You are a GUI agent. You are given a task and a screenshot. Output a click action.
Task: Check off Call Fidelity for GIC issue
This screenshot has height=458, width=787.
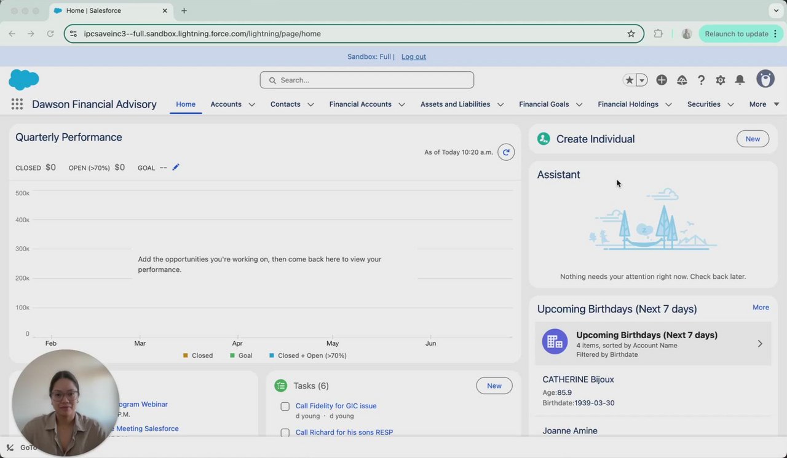coord(285,406)
